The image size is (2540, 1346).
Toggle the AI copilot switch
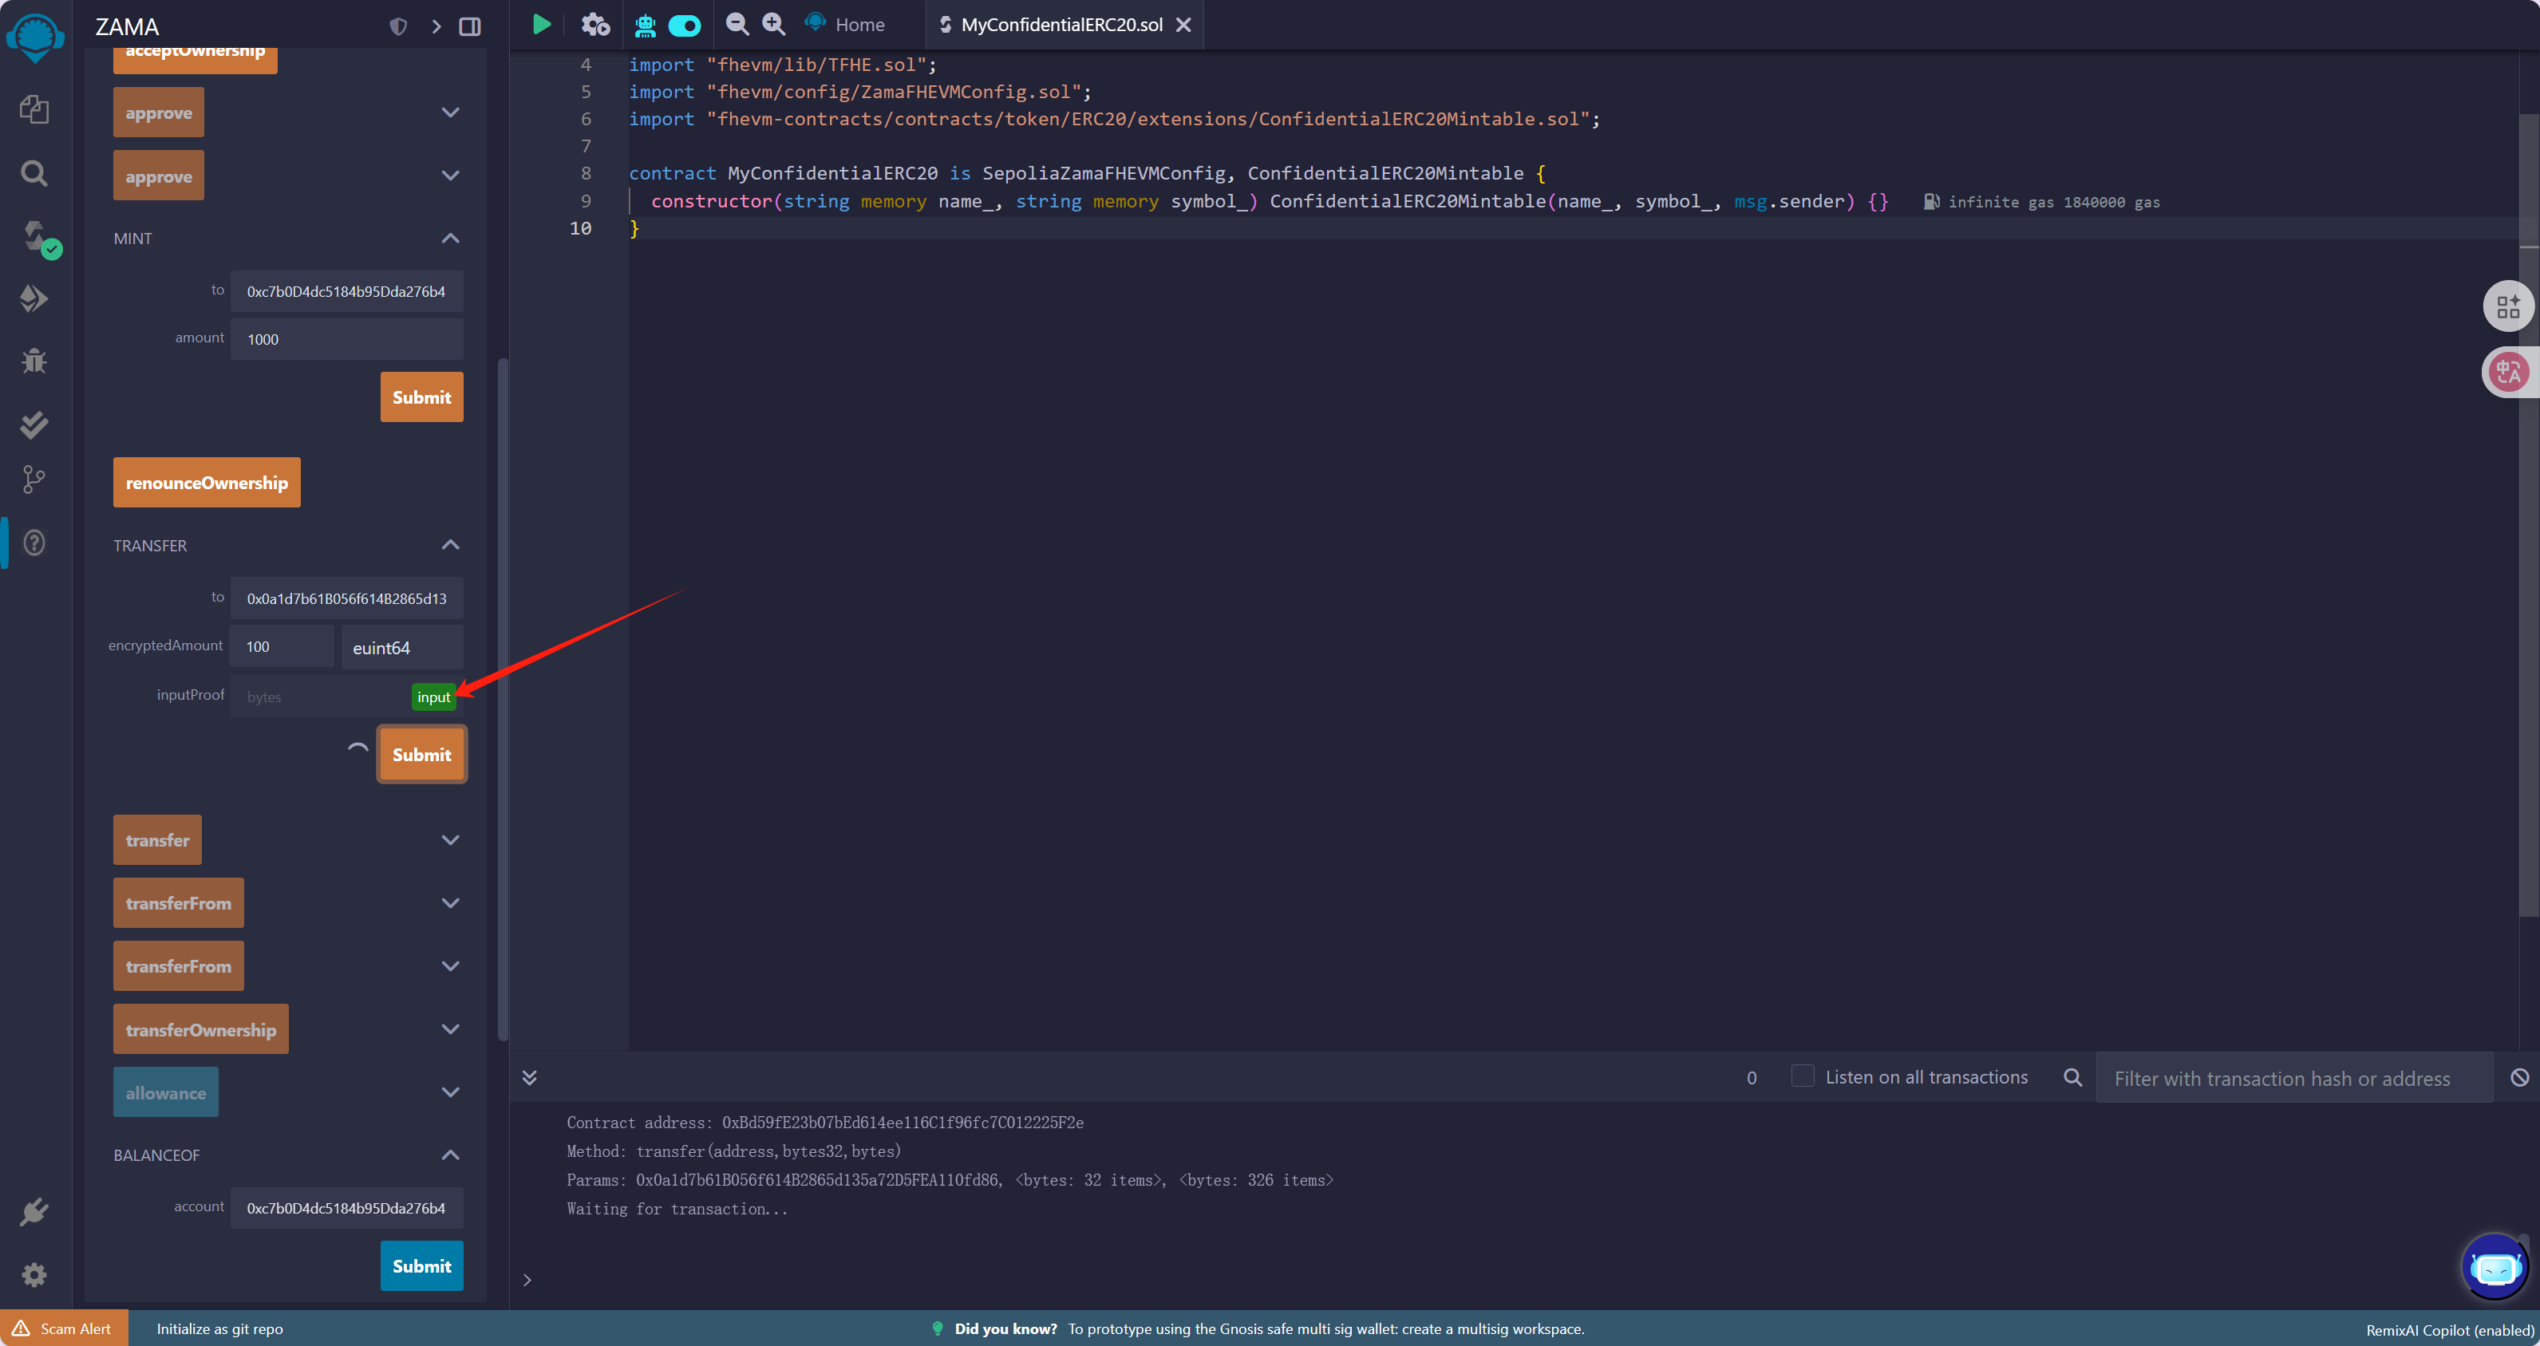pos(685,26)
